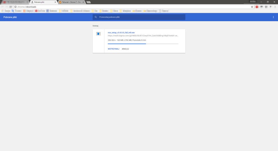
Task: Open the Chrome main menu
Action: [x=275, y=7]
